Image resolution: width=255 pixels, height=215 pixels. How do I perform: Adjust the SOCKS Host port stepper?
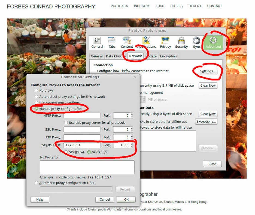tap(132, 145)
